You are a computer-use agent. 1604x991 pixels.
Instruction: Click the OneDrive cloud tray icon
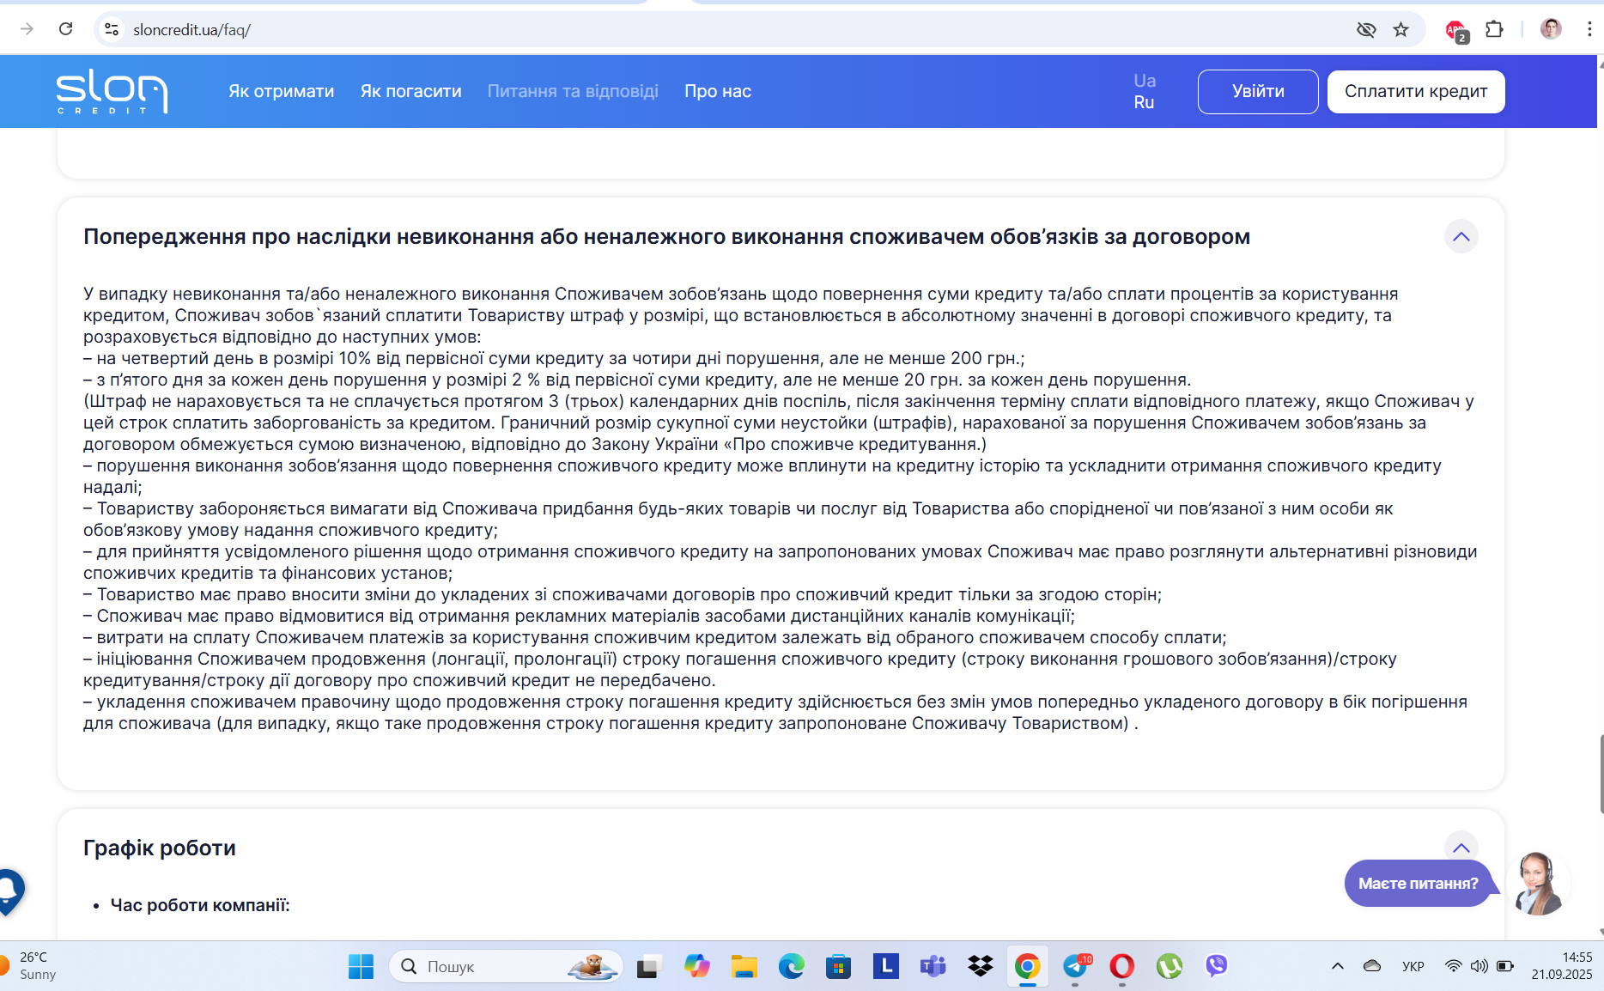[x=1372, y=966]
